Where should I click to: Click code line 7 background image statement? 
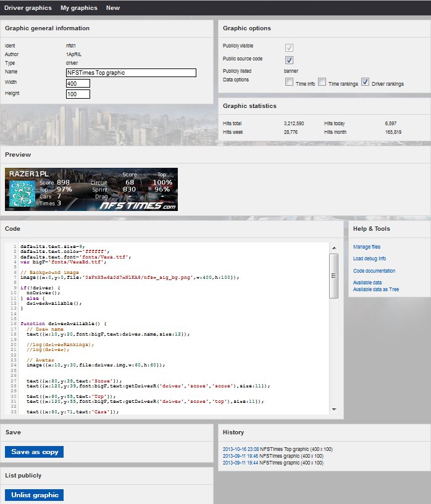tap(130, 278)
